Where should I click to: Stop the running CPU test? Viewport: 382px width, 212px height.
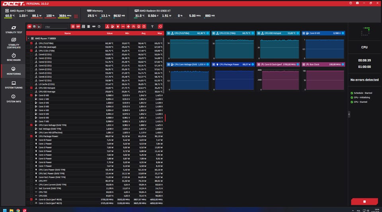tap(364, 202)
